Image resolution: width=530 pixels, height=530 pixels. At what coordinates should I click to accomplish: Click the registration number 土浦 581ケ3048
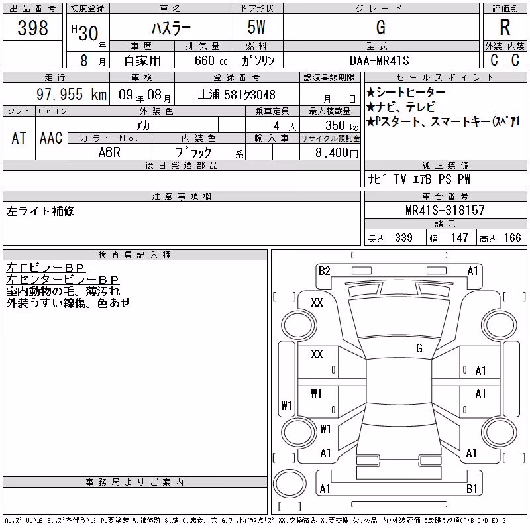[x=237, y=95]
